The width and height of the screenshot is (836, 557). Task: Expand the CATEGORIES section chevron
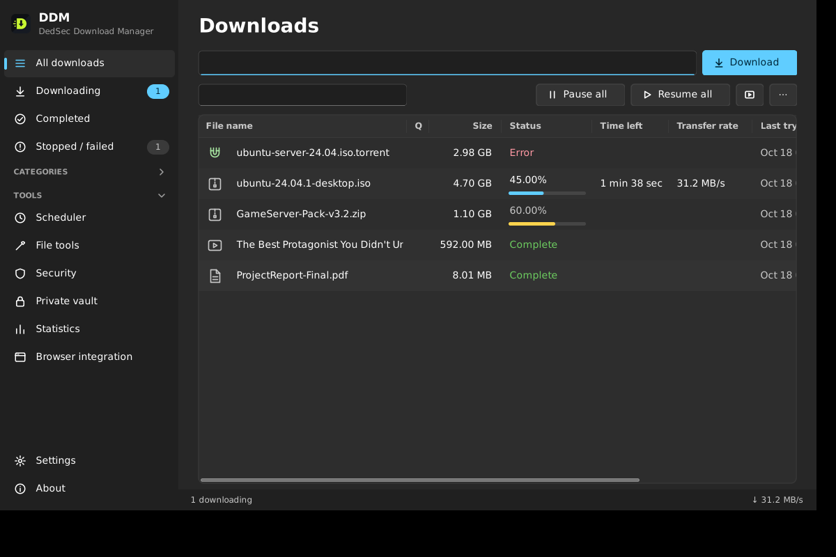[162, 172]
